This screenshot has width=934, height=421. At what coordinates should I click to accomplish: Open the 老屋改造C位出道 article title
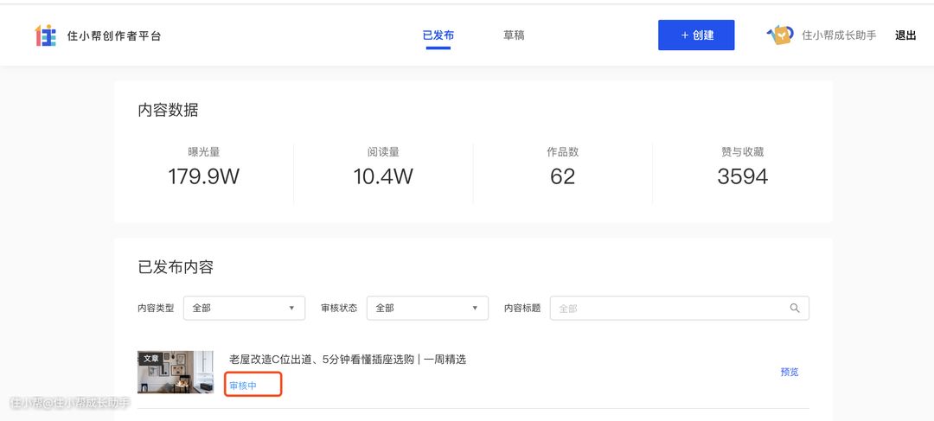348,359
